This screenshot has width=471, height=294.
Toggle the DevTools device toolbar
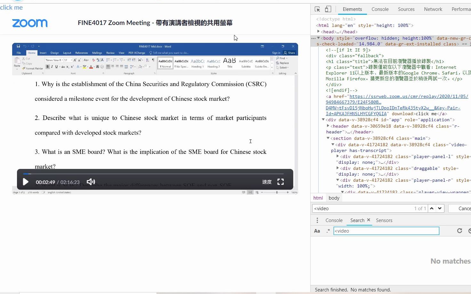tap(328, 9)
